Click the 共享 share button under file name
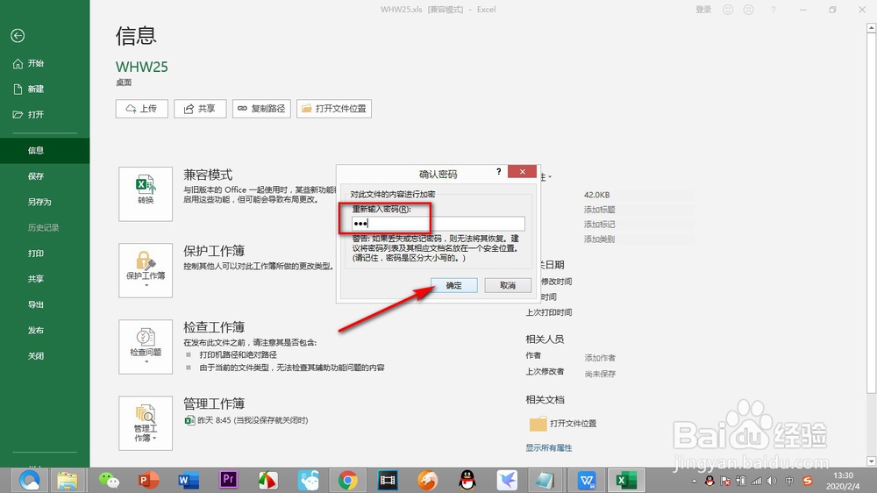 200,109
